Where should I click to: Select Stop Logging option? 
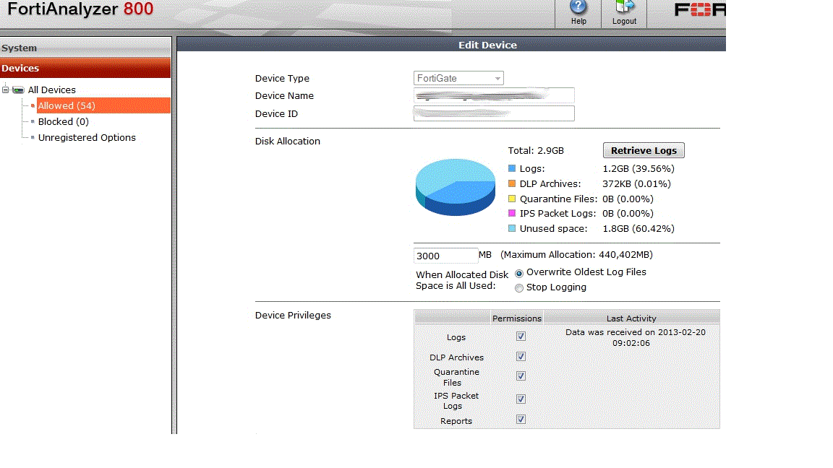[x=519, y=288]
